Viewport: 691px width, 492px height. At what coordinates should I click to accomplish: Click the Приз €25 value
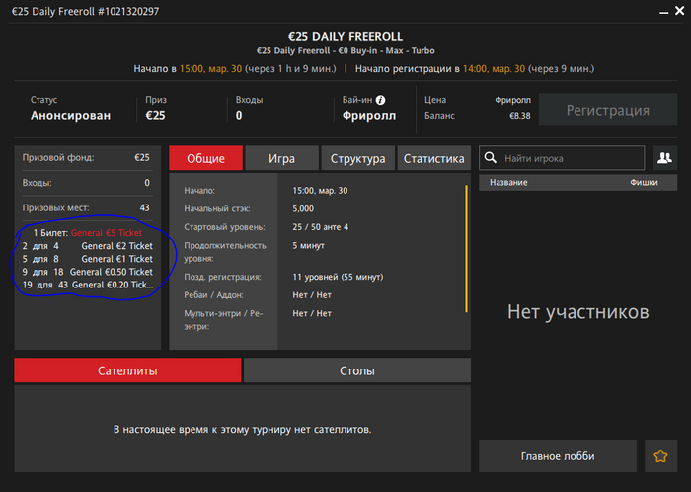[x=156, y=115]
